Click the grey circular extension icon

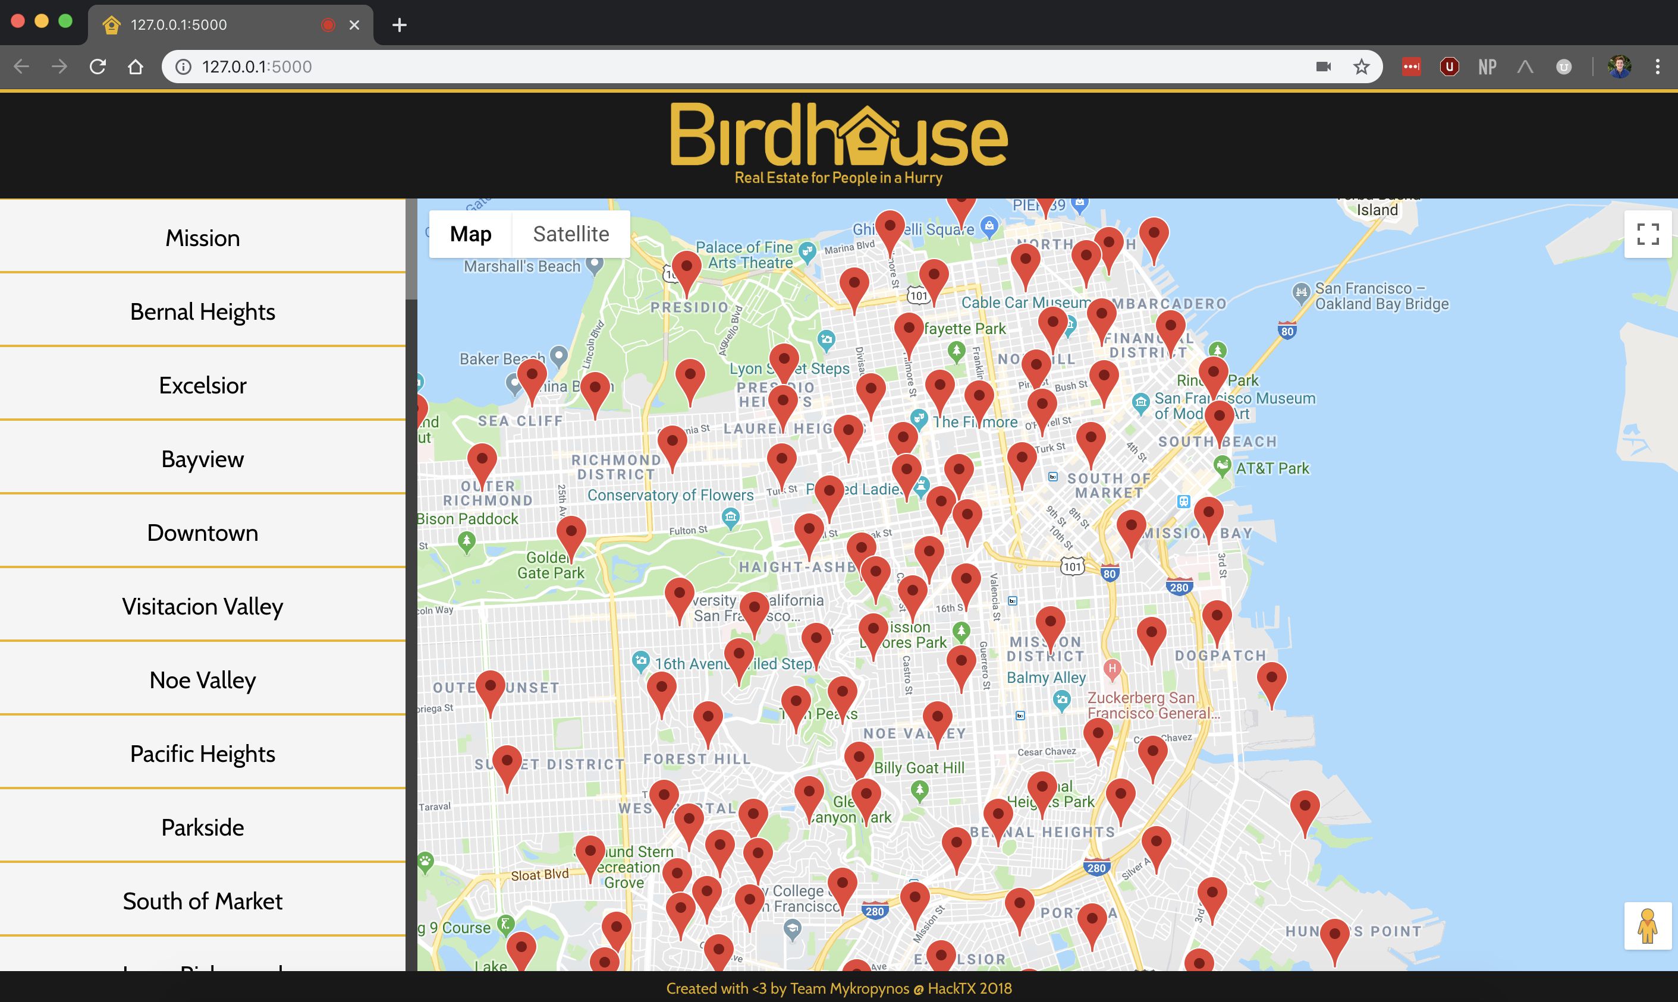1564,66
